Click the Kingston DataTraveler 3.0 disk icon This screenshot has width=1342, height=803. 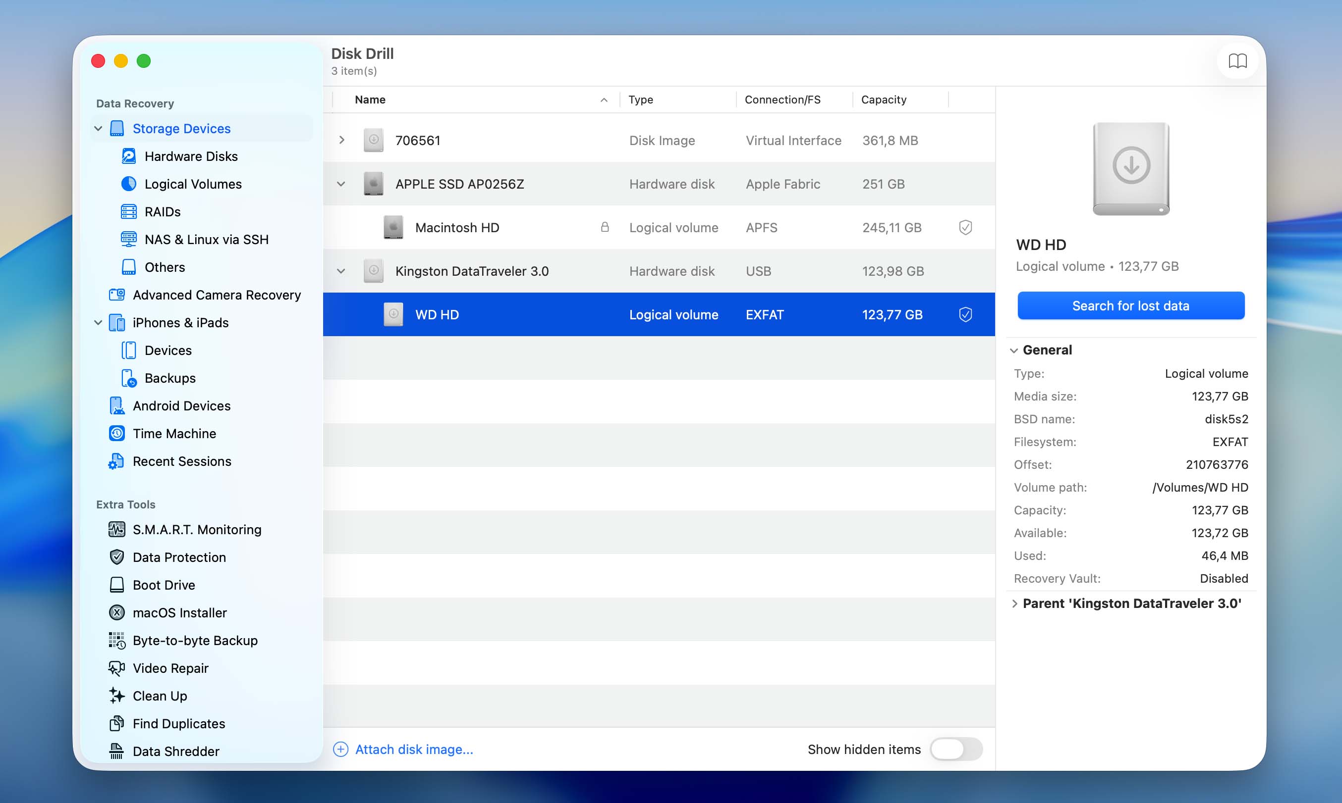373,270
